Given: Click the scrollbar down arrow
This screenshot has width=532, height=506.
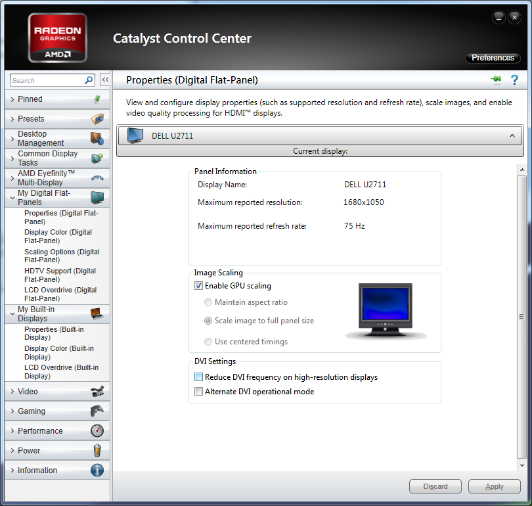Looking at the screenshot, I should click(522, 466).
